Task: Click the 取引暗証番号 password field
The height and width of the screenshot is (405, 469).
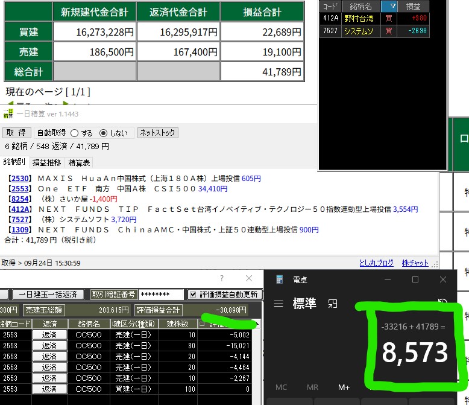Action: pyautogui.click(x=161, y=295)
